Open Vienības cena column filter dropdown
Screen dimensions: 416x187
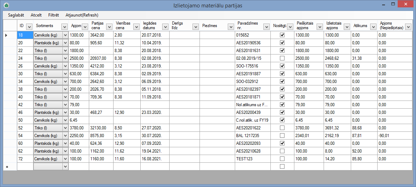tap(136, 26)
